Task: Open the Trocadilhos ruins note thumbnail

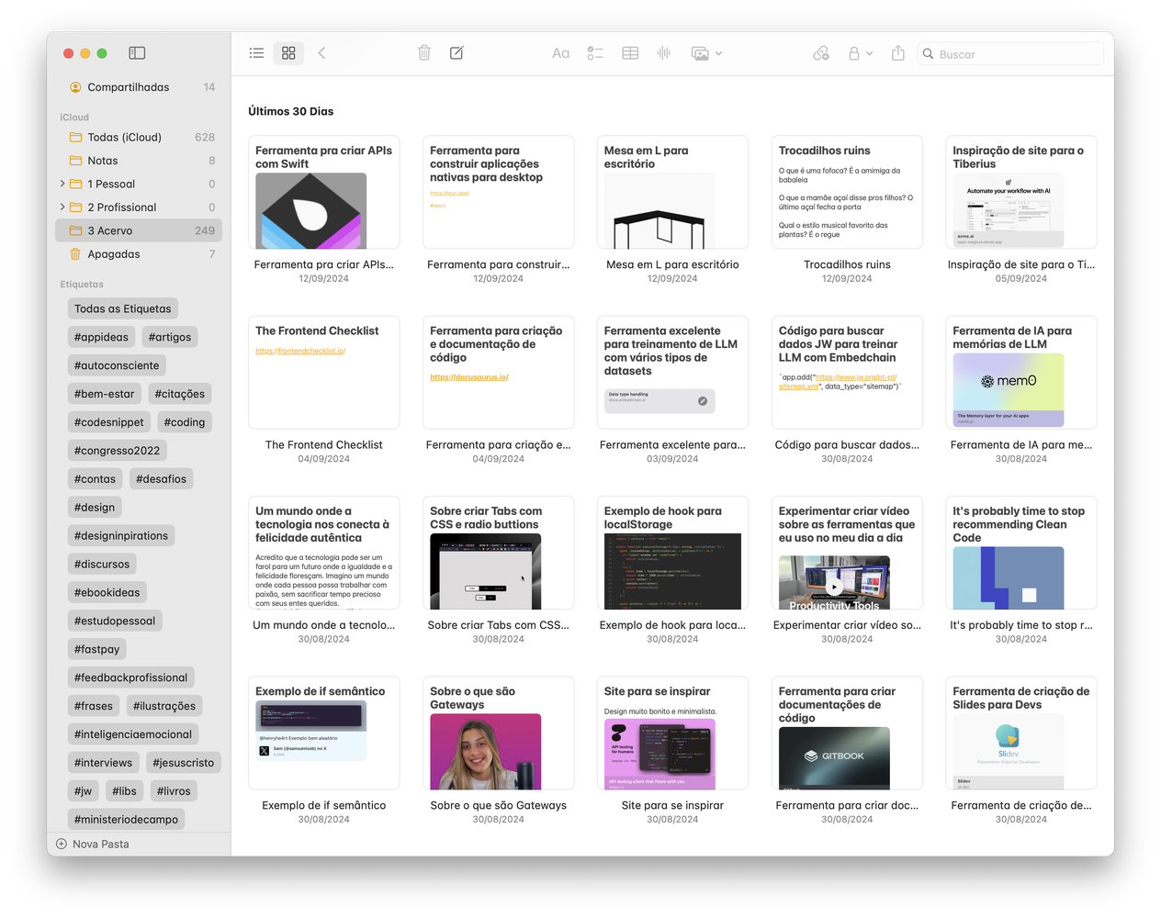Action: pyautogui.click(x=847, y=193)
